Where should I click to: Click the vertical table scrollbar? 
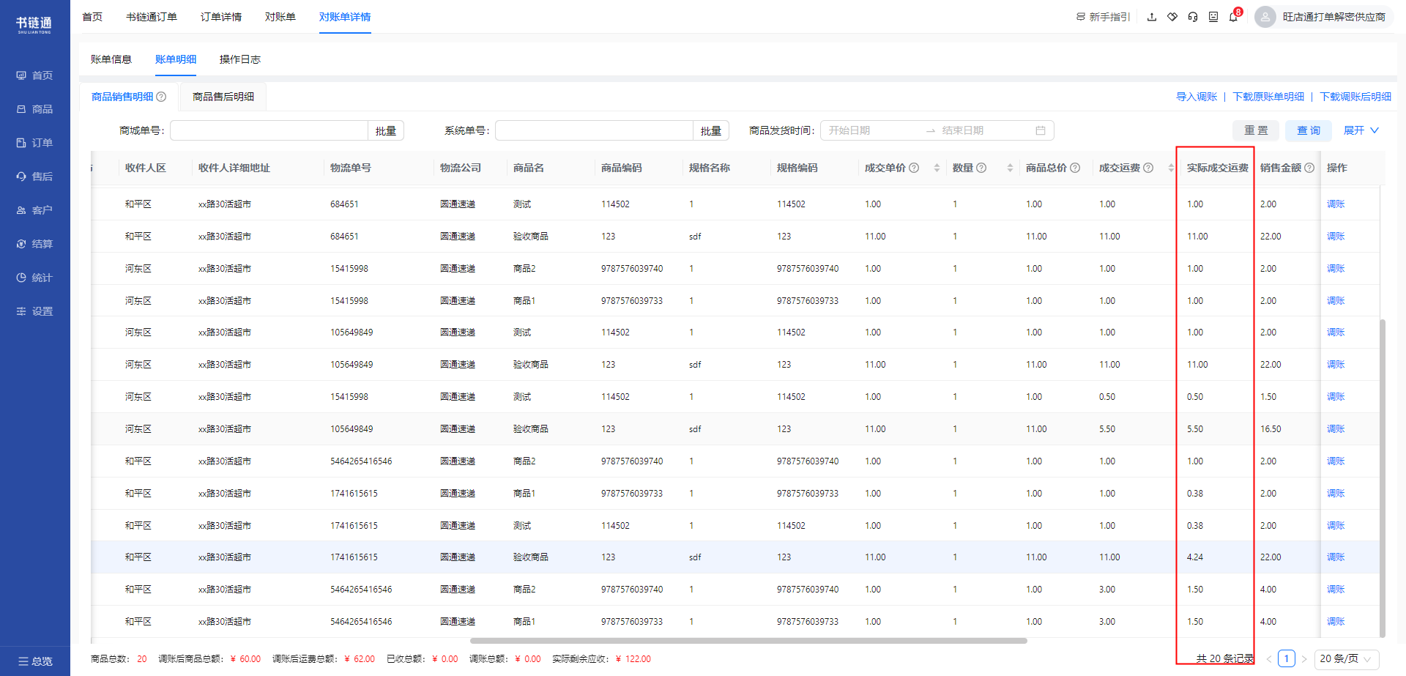point(1383,478)
